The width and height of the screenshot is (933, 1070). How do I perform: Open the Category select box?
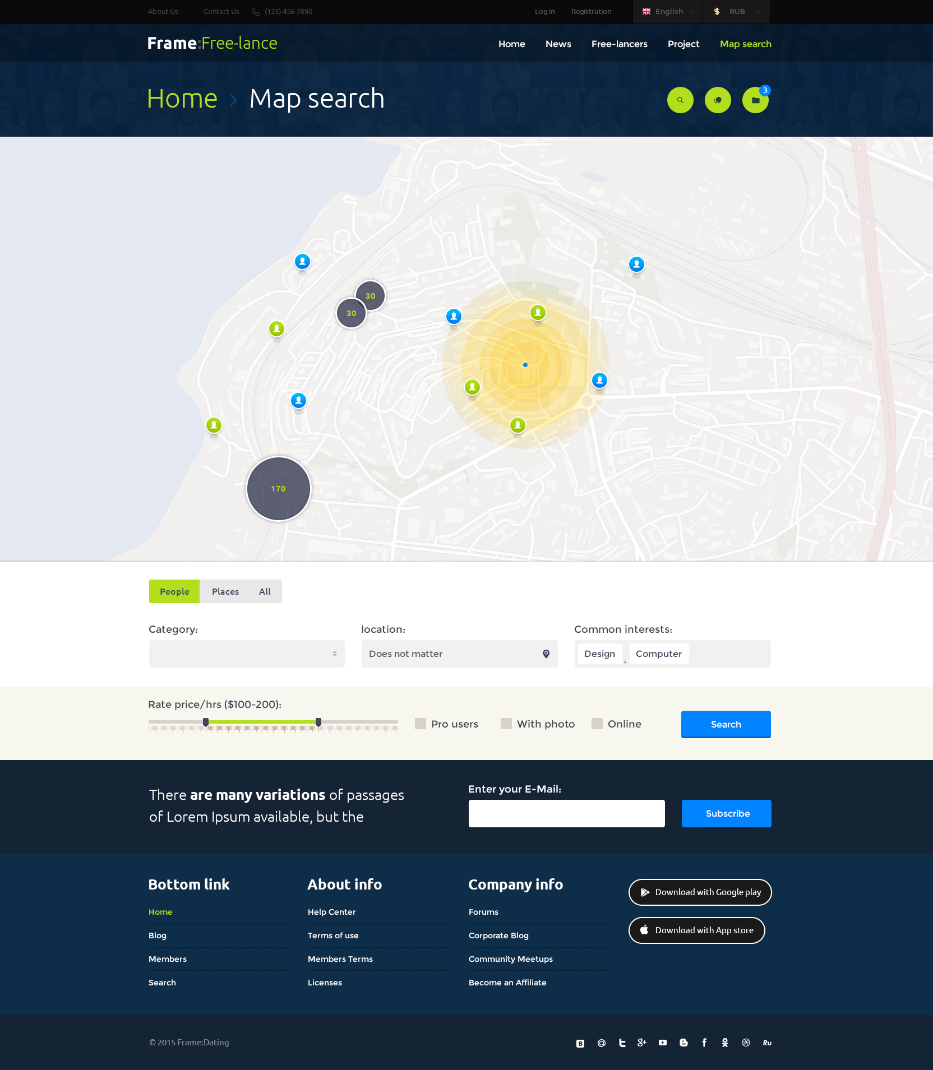click(247, 654)
